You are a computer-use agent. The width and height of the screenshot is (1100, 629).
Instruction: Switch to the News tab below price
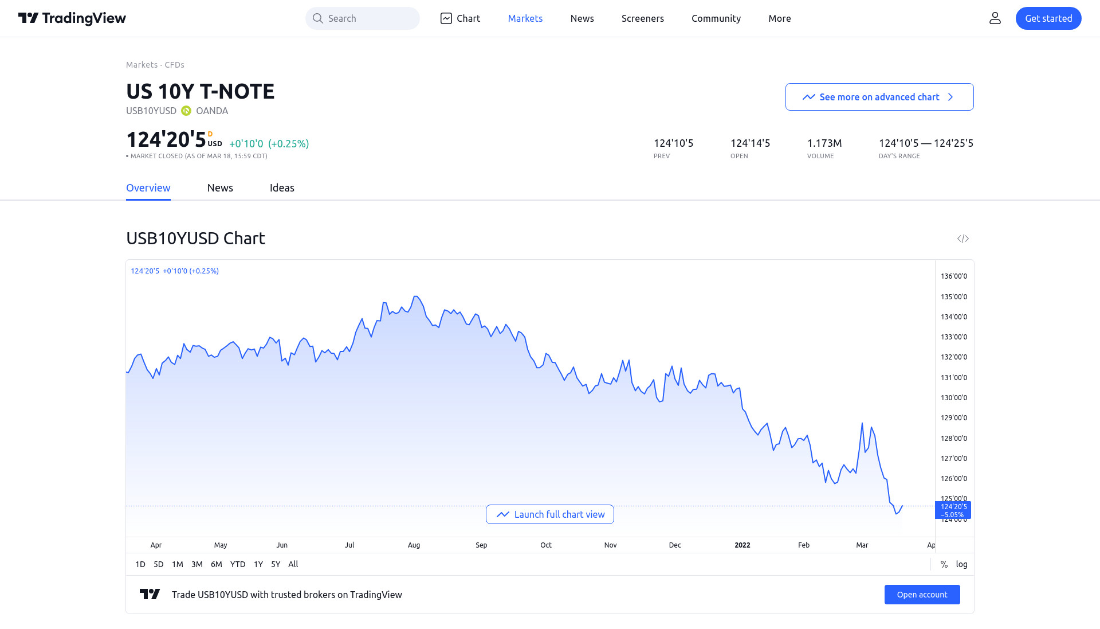[220, 188]
